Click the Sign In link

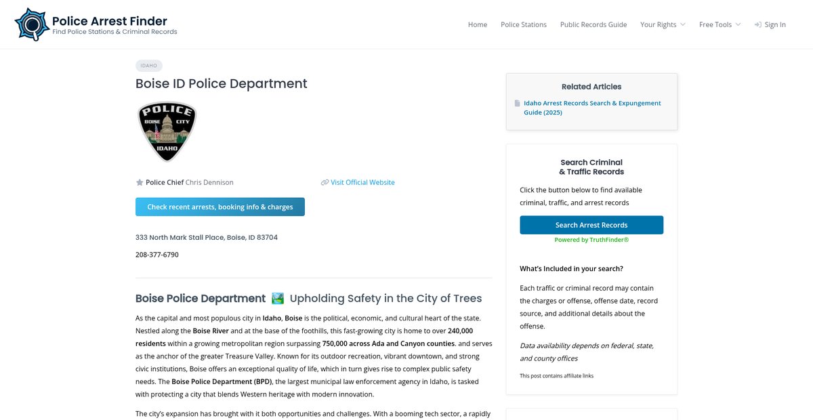pyautogui.click(x=775, y=24)
